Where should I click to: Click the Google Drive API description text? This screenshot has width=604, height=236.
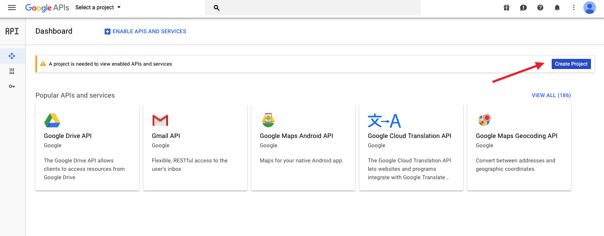click(84, 169)
